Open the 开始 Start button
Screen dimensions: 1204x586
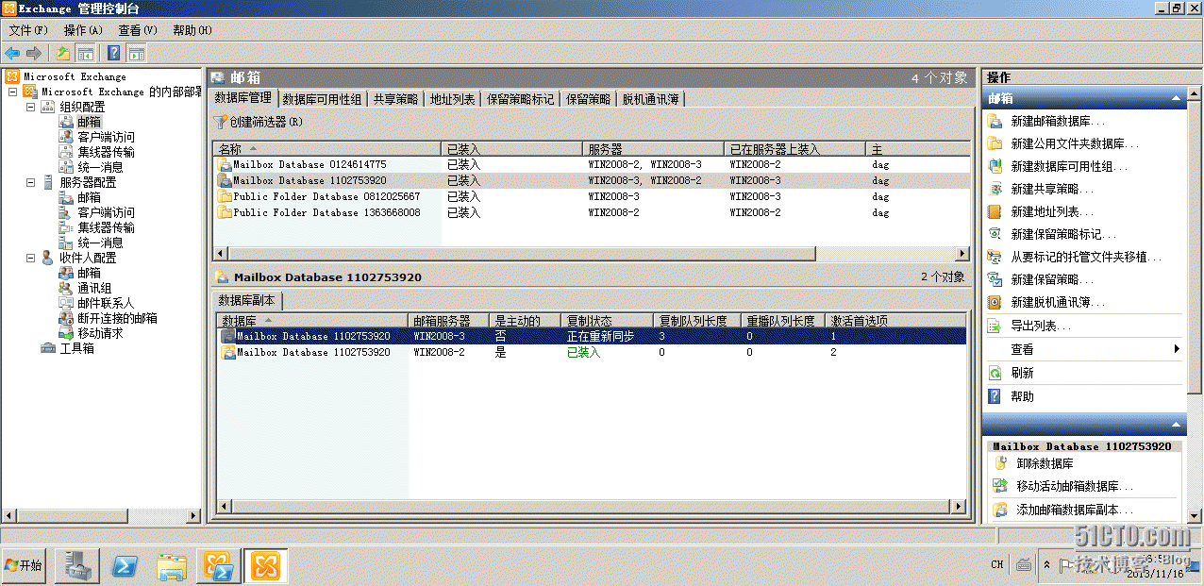(25, 565)
